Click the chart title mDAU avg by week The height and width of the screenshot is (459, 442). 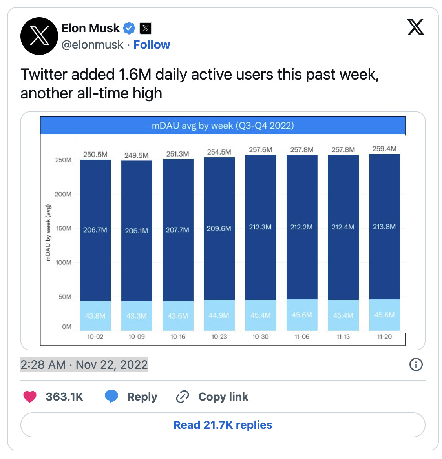click(223, 126)
